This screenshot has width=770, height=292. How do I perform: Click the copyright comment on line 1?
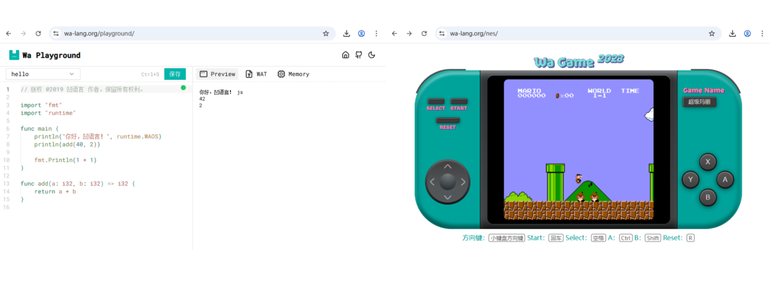(82, 89)
